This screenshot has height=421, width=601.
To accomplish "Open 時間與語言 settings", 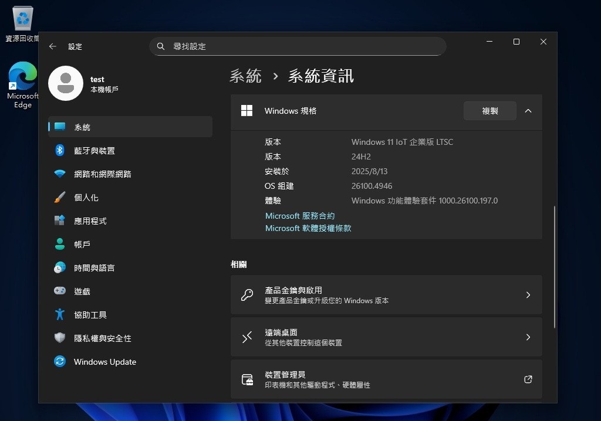I will [x=130, y=268].
